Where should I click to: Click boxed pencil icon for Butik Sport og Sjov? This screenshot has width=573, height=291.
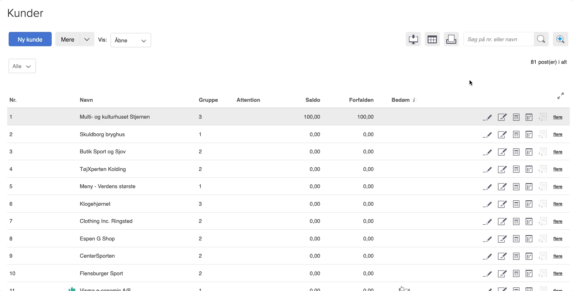point(502,152)
